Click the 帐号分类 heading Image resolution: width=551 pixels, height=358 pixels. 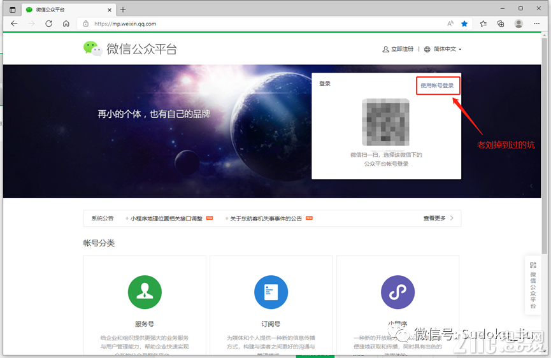click(x=99, y=243)
